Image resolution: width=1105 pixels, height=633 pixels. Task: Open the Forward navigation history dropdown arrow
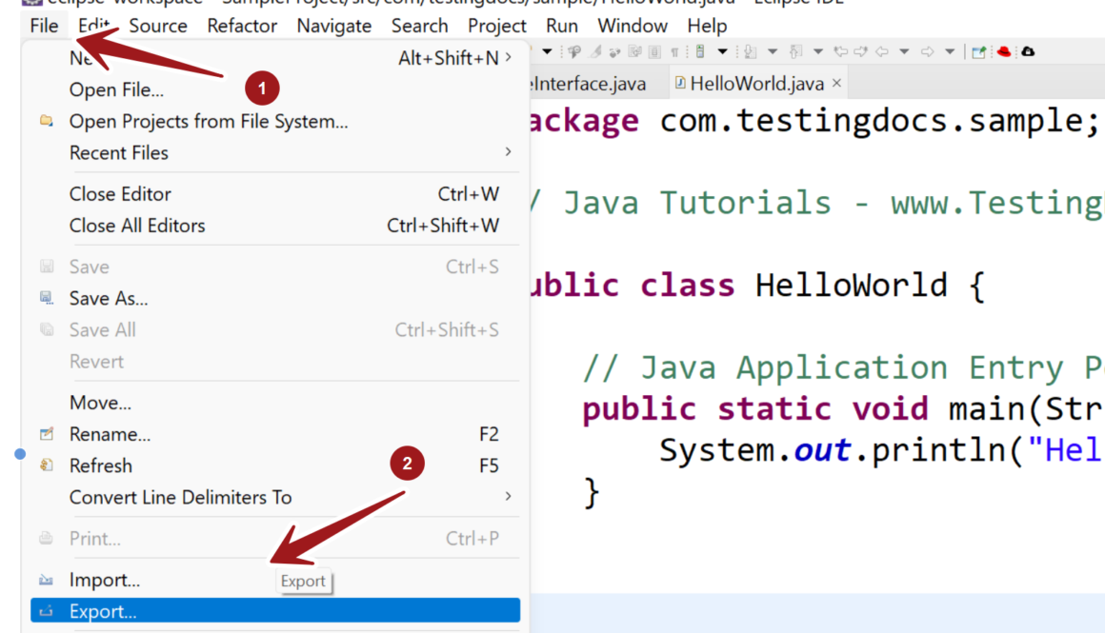pos(950,51)
